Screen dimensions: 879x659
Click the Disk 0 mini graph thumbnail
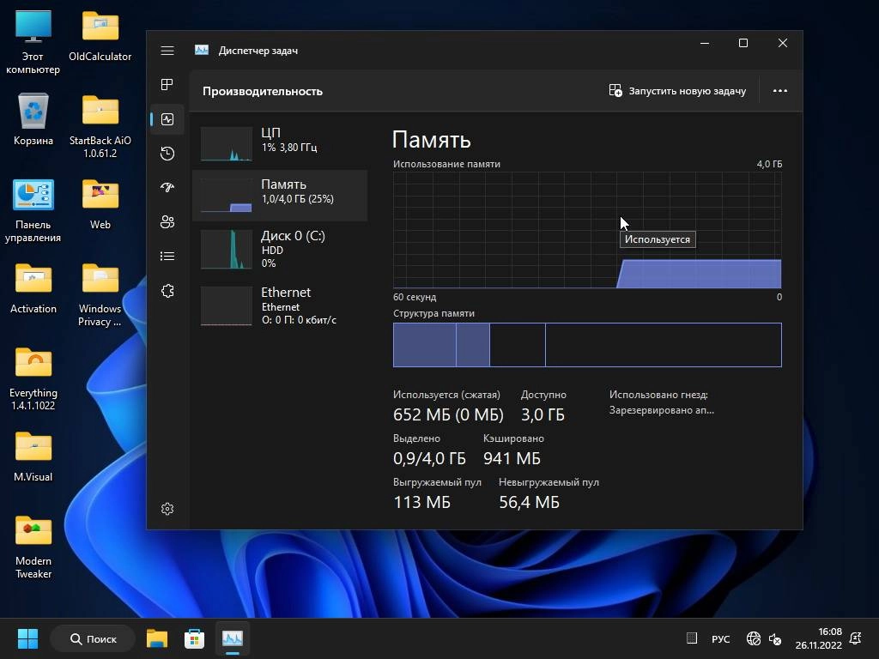(x=227, y=250)
